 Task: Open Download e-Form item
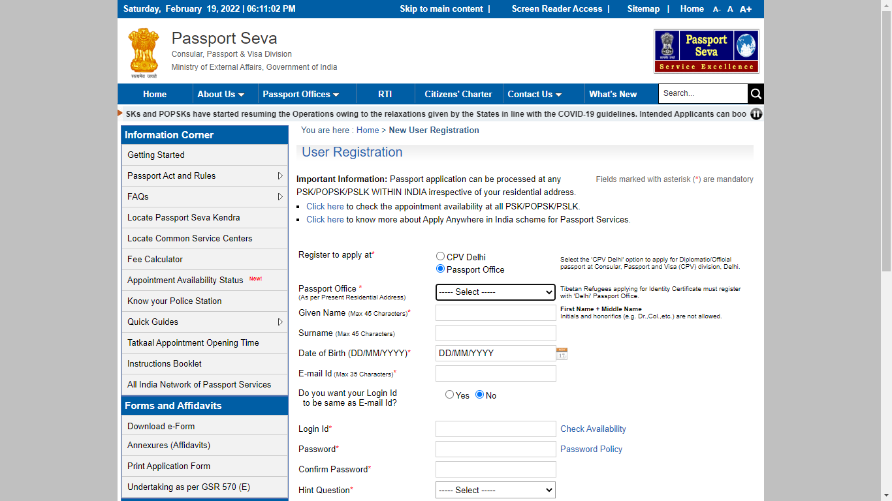204,426
